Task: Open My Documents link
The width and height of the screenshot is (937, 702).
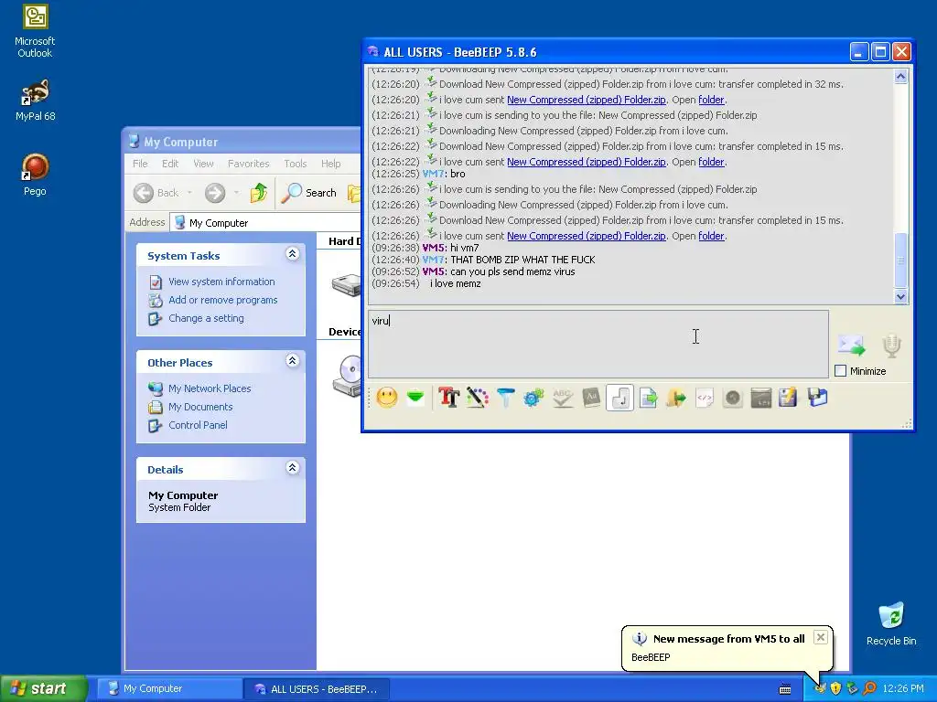Action: coord(200,407)
